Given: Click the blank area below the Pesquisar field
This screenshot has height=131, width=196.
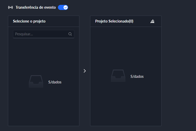Looking at the screenshot, I should point(43,54).
